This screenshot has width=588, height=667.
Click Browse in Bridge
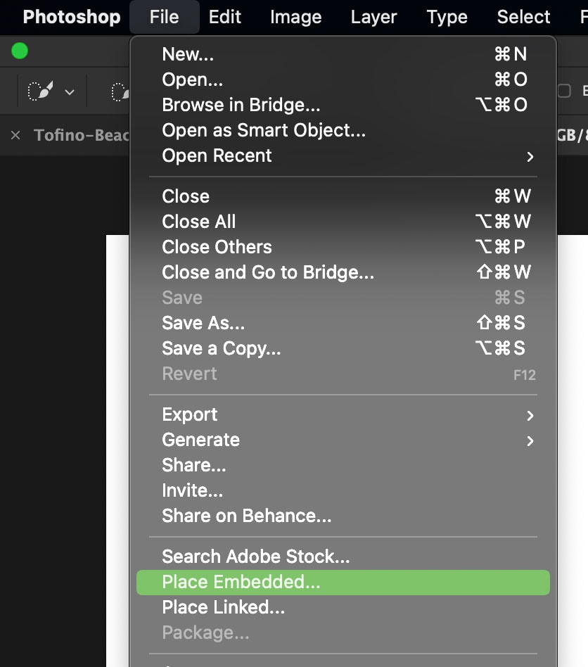[x=241, y=105]
